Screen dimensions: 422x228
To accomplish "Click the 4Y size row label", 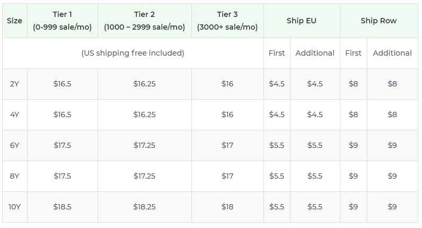I will (15, 115).
